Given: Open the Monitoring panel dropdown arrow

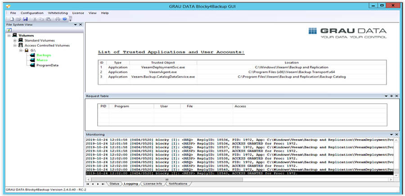Looking at the screenshot, I should (x=391, y=135).
